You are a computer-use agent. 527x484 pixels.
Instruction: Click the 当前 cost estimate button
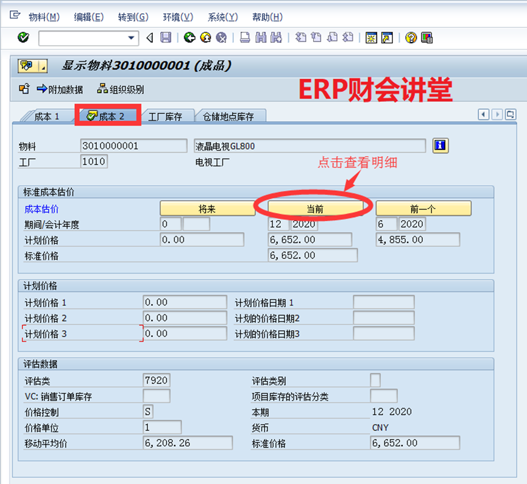click(x=316, y=208)
